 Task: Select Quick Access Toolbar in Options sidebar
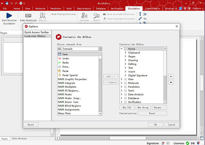pyautogui.click(x=37, y=32)
